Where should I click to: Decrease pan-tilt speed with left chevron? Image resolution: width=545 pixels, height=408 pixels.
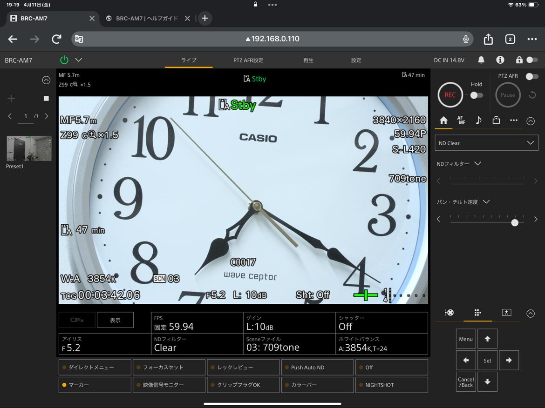click(439, 219)
